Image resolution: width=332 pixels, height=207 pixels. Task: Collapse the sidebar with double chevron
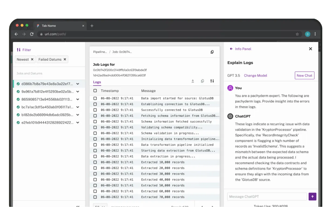pos(78,206)
